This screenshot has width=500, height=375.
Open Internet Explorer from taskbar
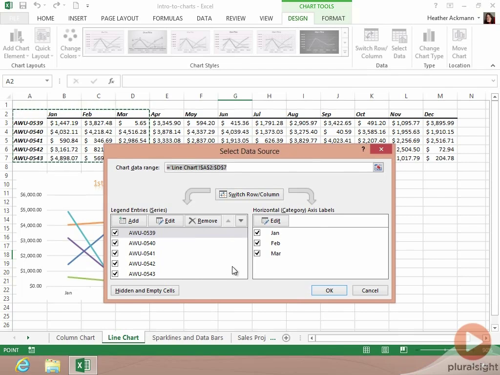pyautogui.click(x=23, y=365)
